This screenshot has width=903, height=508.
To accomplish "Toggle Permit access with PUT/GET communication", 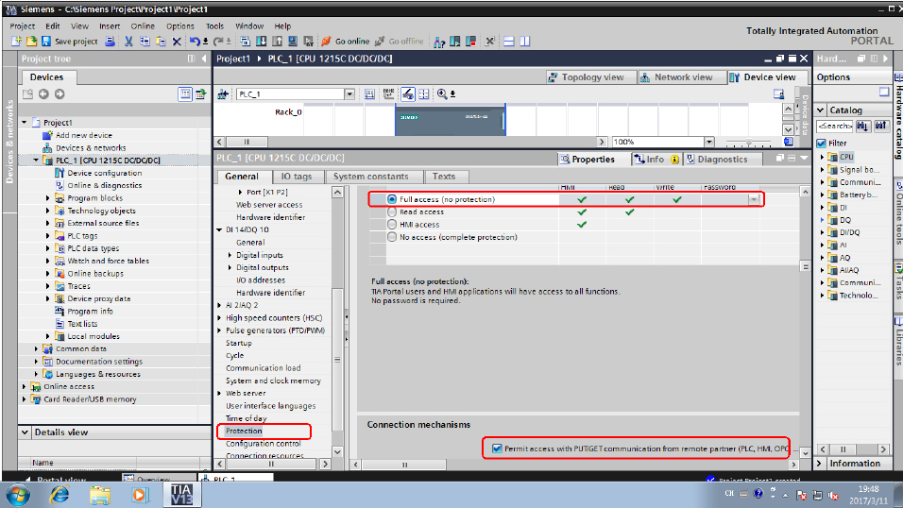I will (497, 449).
